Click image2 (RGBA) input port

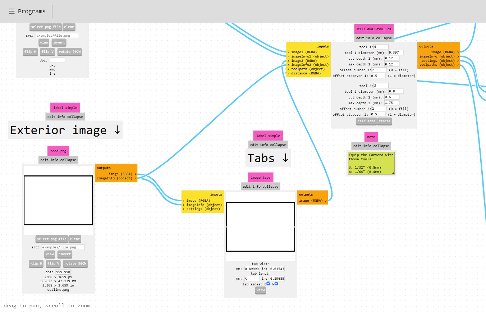point(302,61)
